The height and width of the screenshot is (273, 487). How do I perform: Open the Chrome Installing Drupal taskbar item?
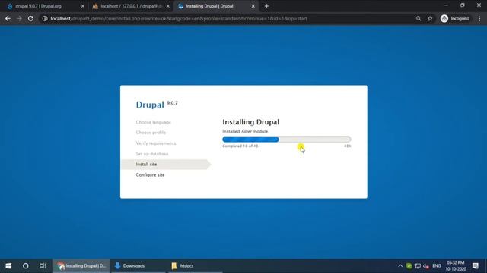tap(81, 266)
